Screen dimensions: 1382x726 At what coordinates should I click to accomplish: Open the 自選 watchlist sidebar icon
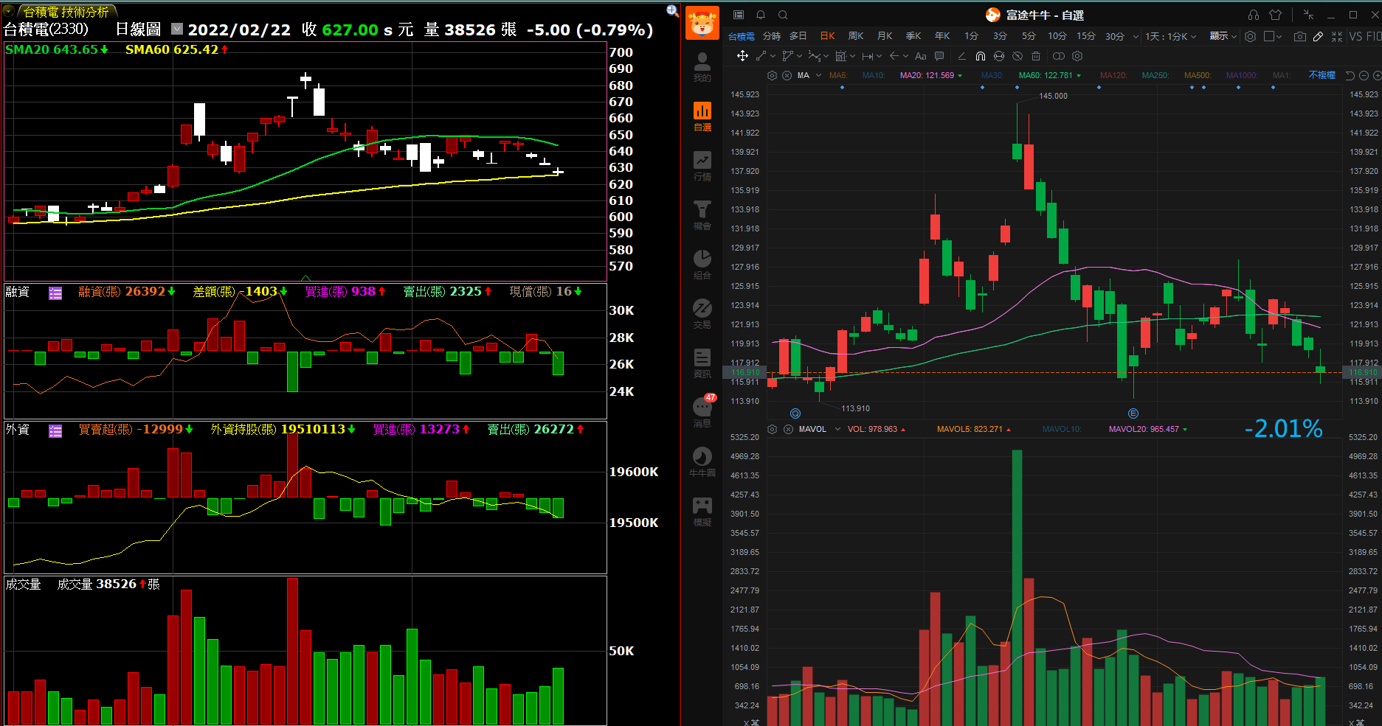click(x=702, y=116)
